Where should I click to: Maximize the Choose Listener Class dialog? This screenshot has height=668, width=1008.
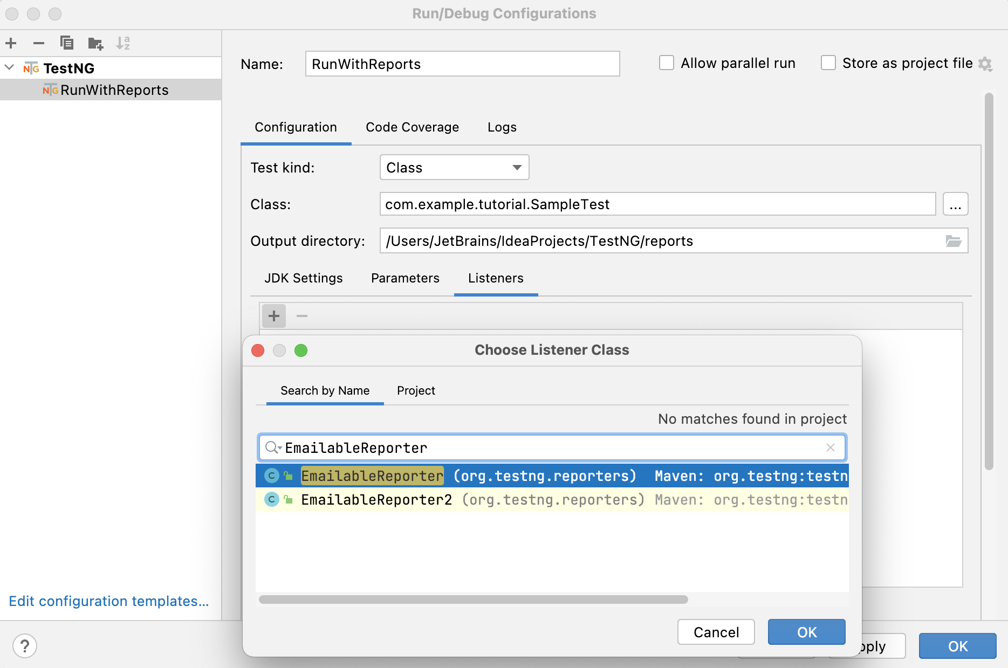click(x=301, y=350)
